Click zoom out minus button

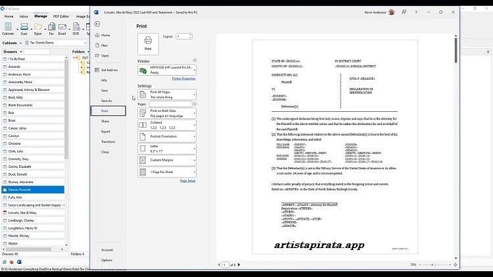[x=420, y=265]
